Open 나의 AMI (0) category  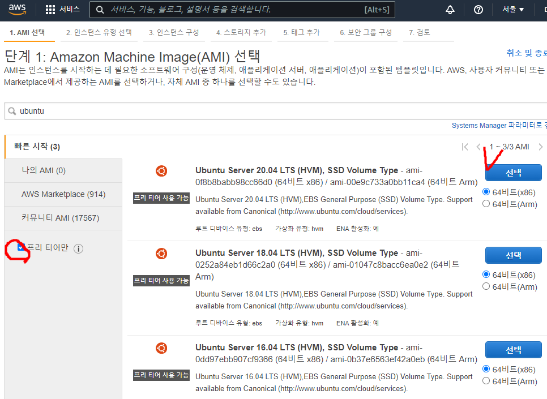[63, 170]
